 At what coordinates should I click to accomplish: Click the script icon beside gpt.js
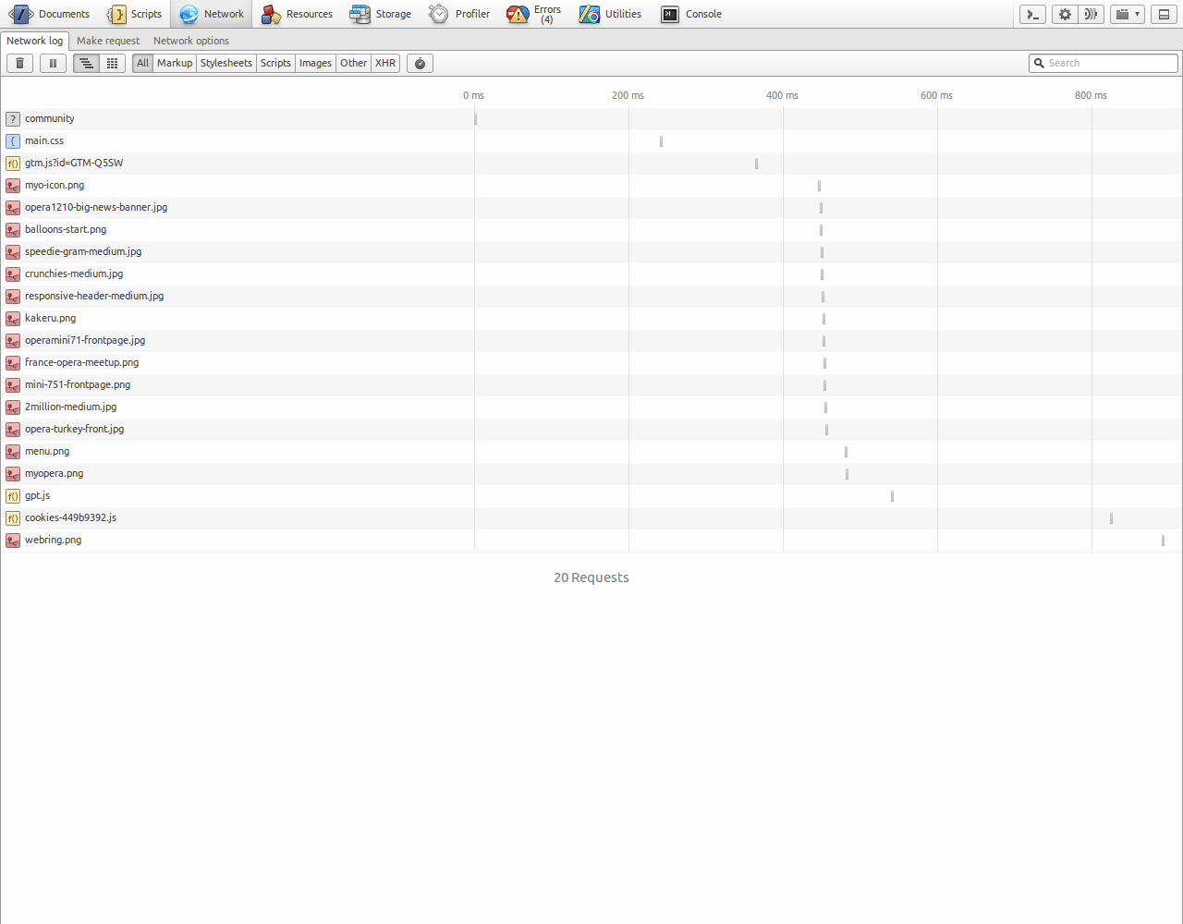13,496
